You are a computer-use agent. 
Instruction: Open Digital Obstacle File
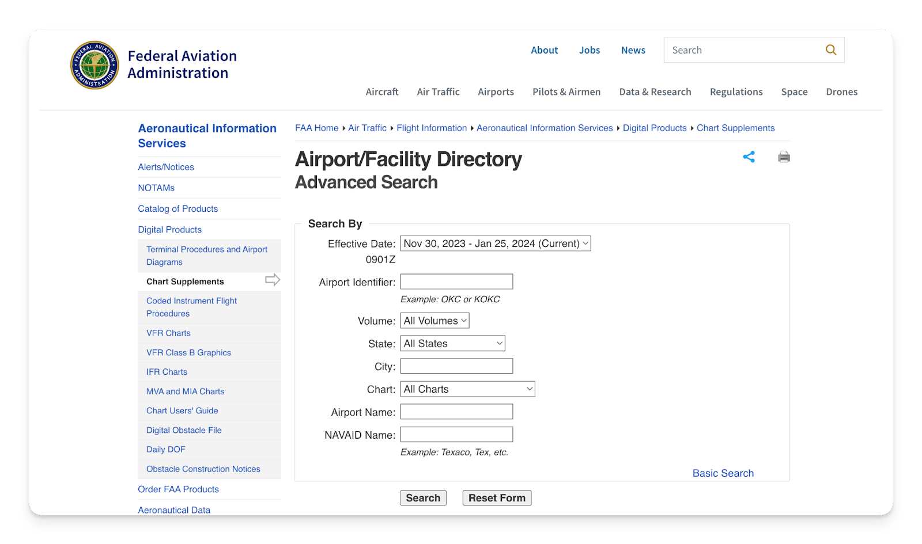click(x=184, y=431)
